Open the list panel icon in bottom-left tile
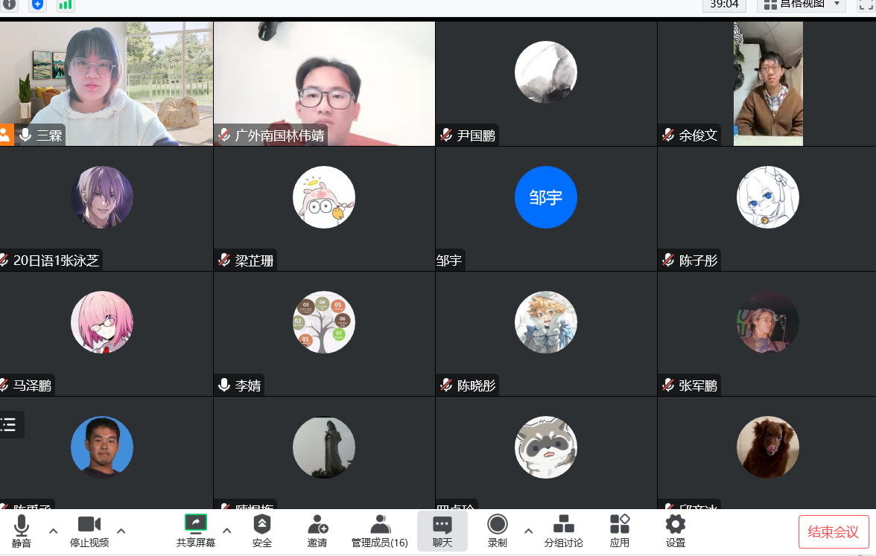Viewport: 876px width, 556px height. (9, 425)
